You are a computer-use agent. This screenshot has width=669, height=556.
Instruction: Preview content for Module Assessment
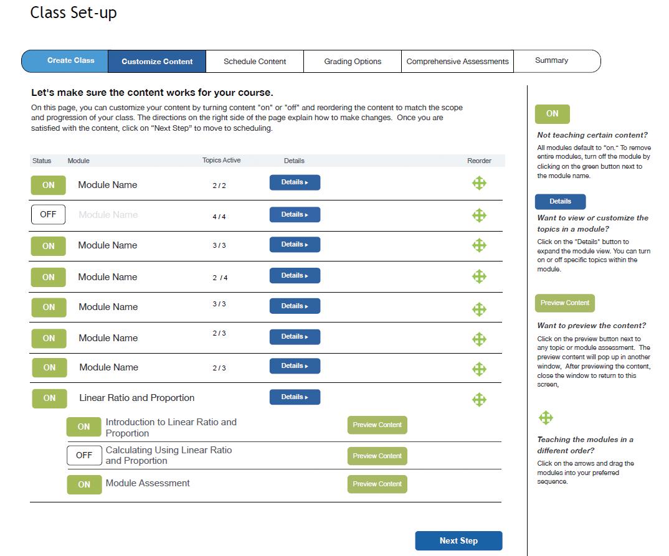[377, 484]
